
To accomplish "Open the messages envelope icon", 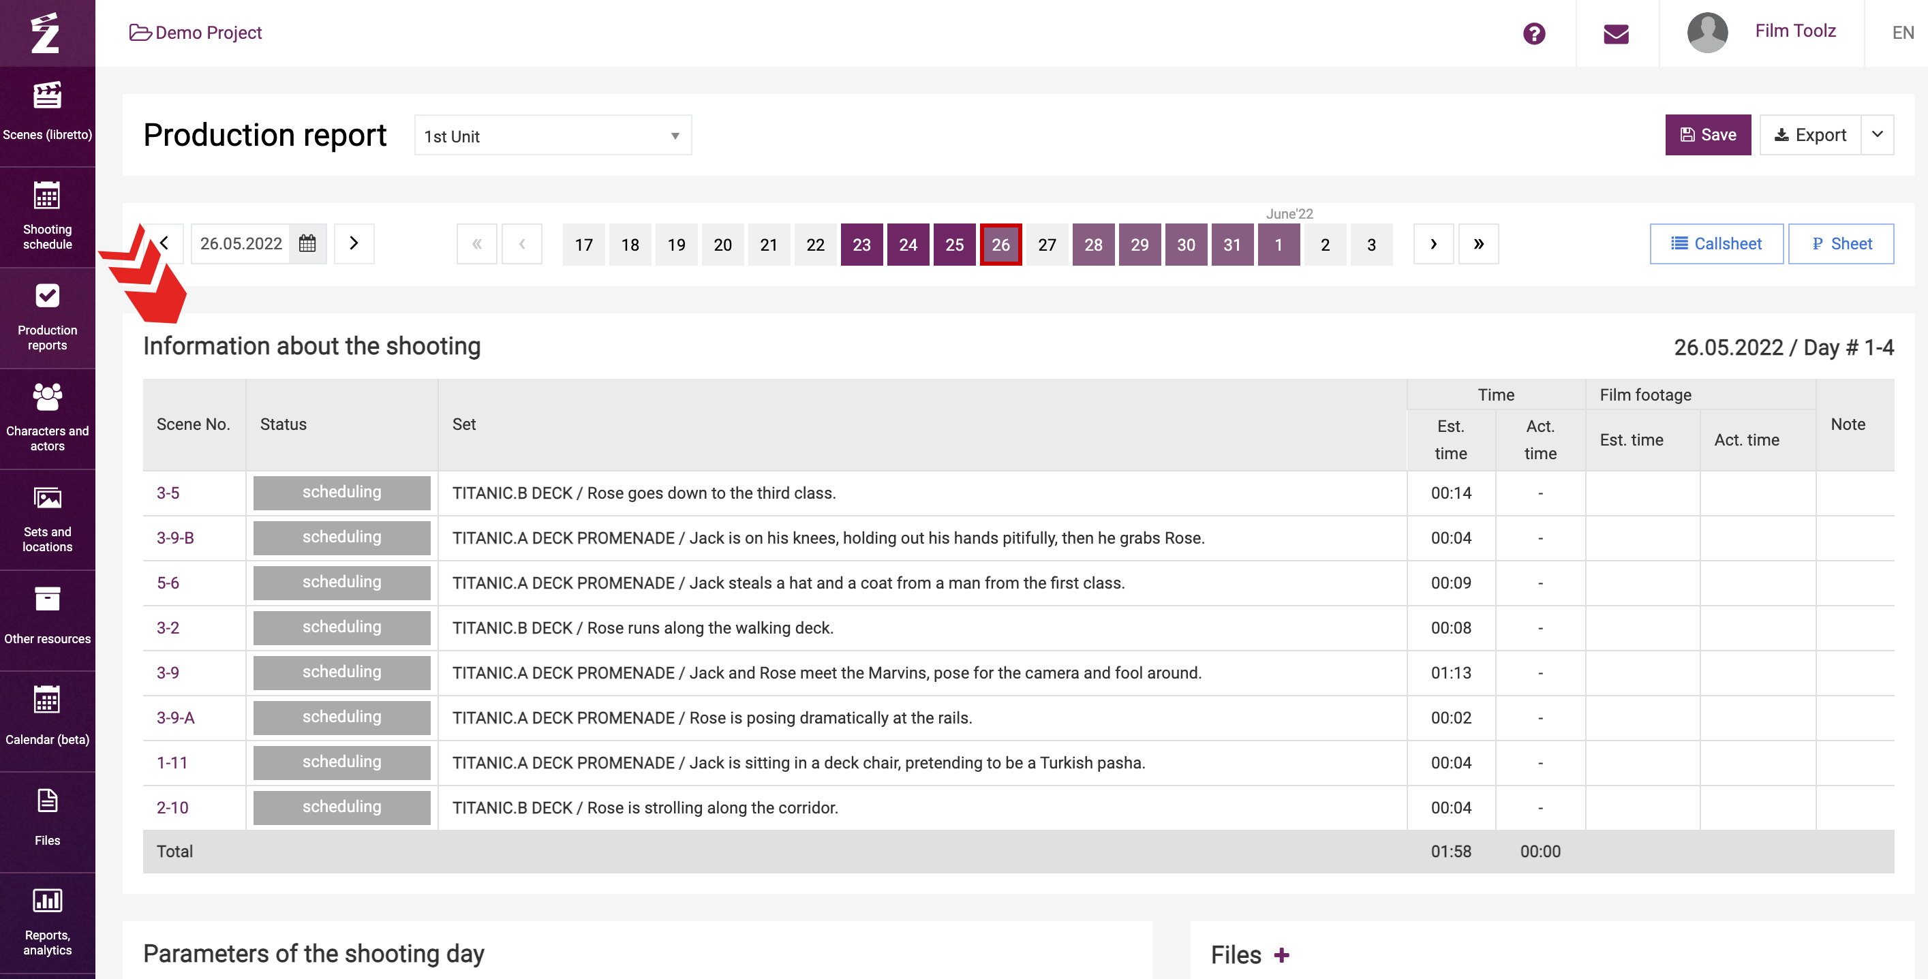I will pos(1616,33).
